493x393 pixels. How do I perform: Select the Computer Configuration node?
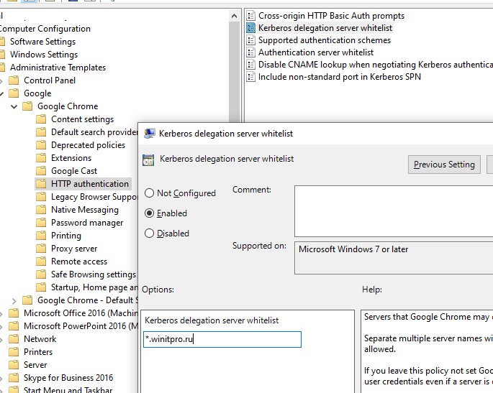[x=45, y=29]
